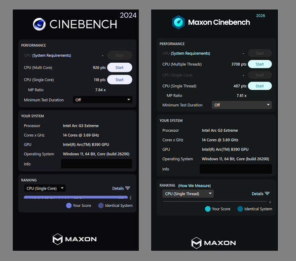Click the Details filter icon in Cinebench 2026
This screenshot has width=296, height=261.
click(x=267, y=193)
